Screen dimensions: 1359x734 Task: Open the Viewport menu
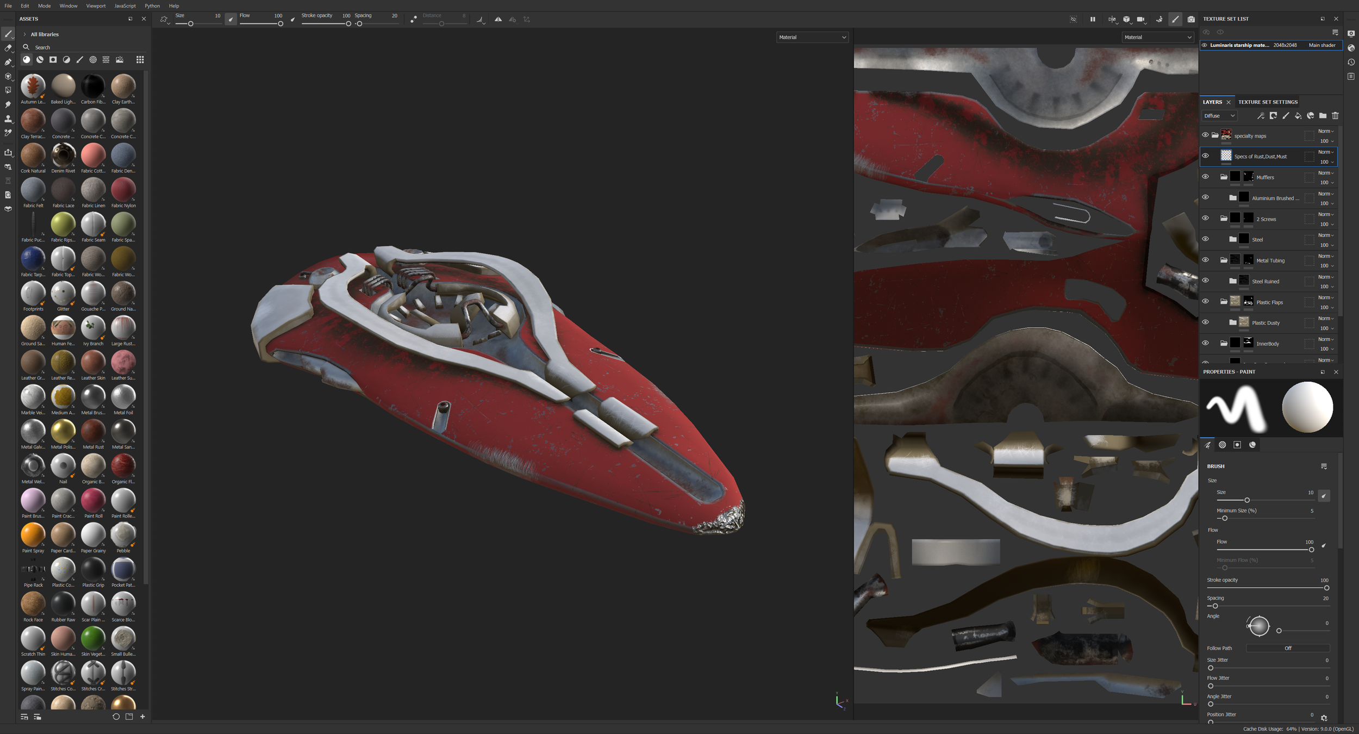(96, 6)
